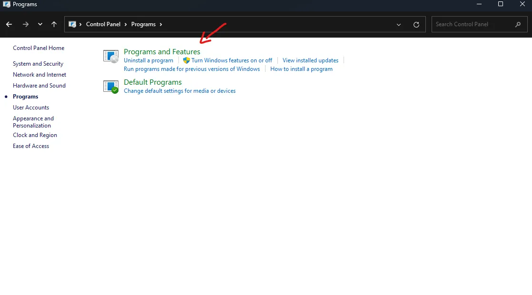Viewport: 532px width, 295px height.
Task: Click the Programs and Features icon
Action: [x=111, y=56]
